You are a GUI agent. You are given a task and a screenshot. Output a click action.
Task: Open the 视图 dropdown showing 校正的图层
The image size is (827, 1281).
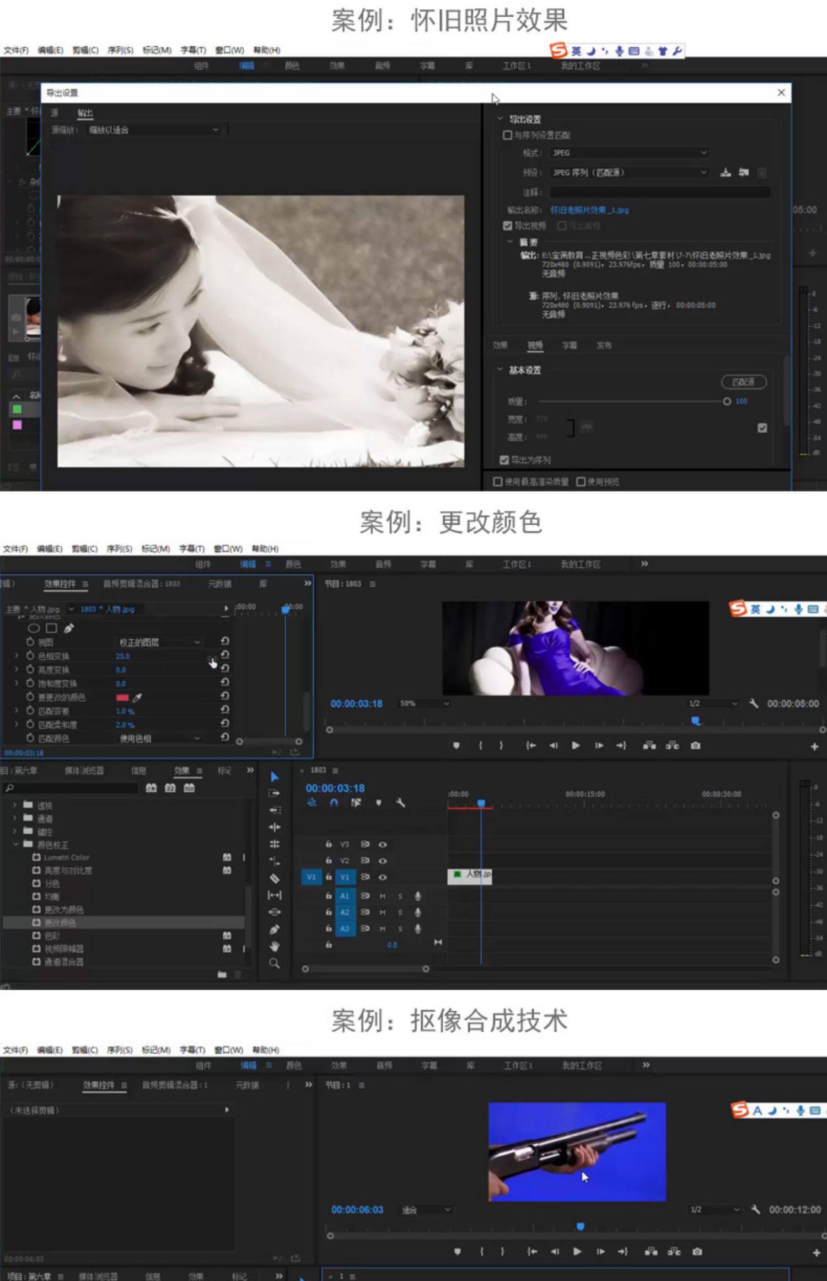[159, 642]
